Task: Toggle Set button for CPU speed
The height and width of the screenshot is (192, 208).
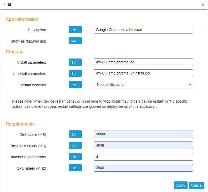Action: tap(75, 168)
